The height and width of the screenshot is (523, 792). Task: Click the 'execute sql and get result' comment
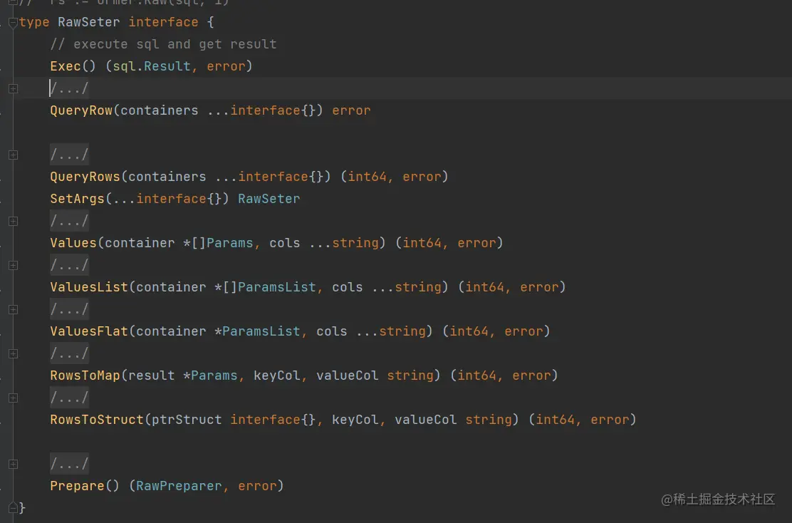(x=163, y=44)
